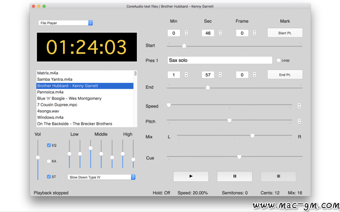
Task: Click the Start Pt. mark button
Action: [285, 33]
